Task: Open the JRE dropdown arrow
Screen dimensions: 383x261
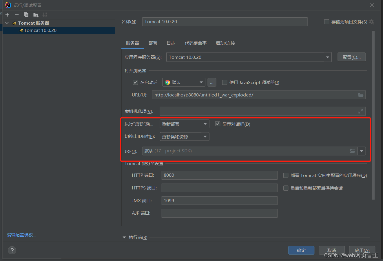Action: coord(362,151)
